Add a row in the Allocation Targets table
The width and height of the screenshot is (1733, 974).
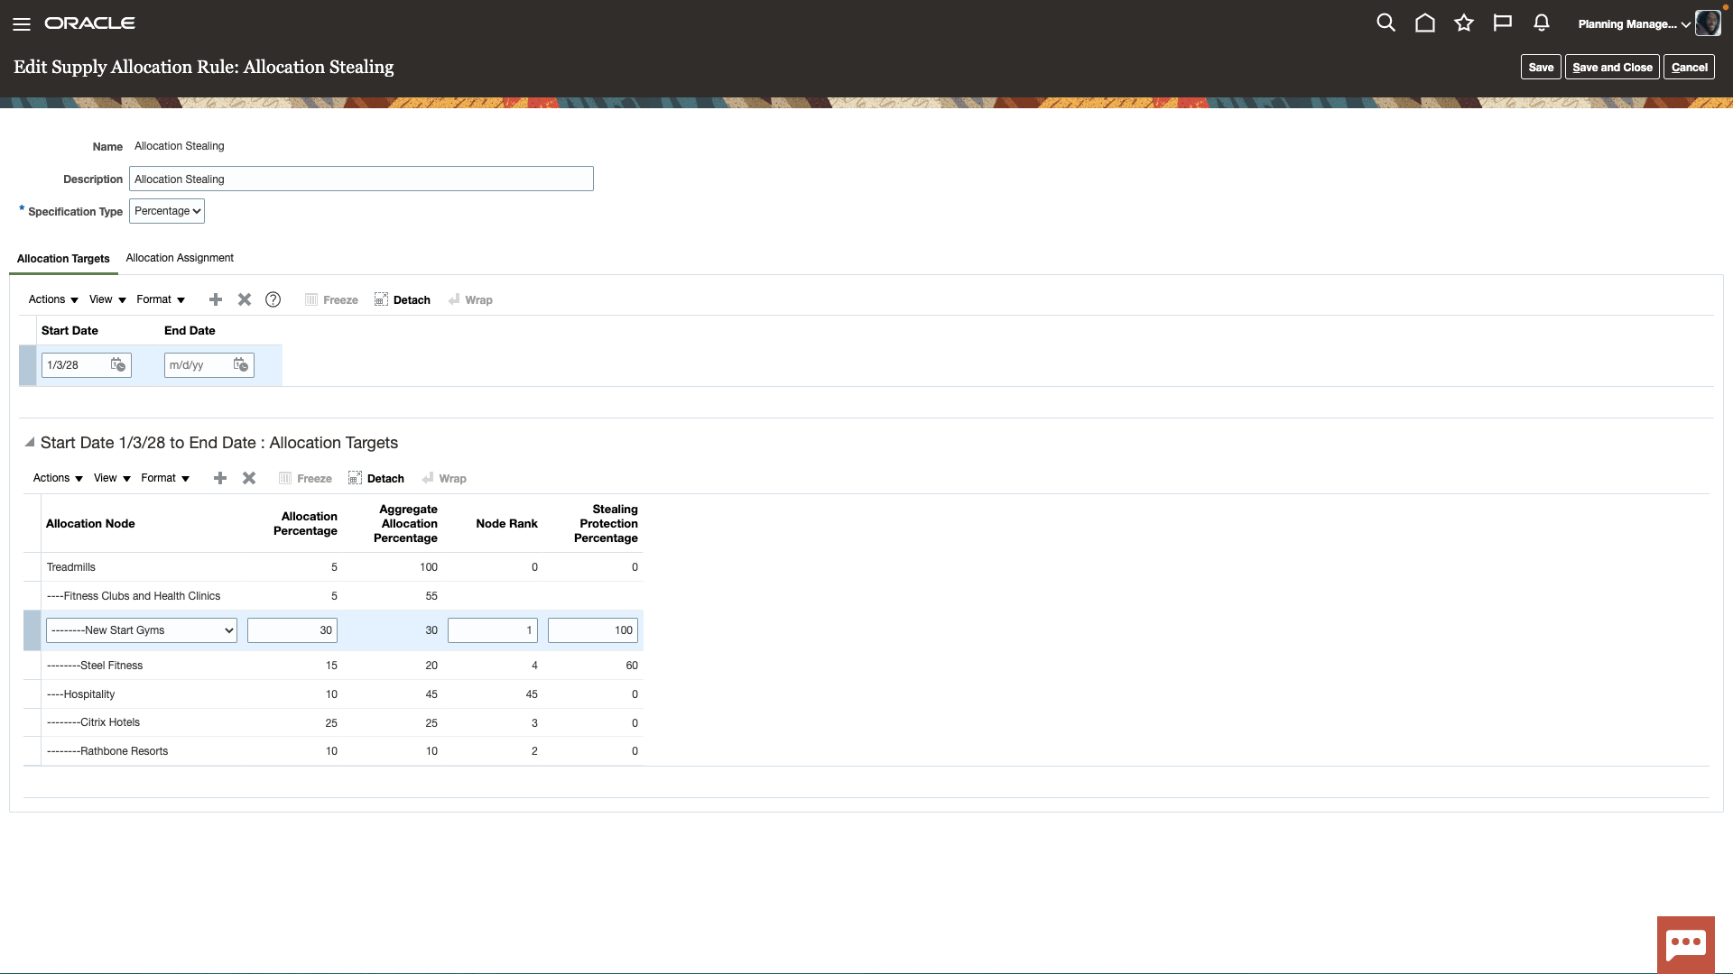click(220, 478)
